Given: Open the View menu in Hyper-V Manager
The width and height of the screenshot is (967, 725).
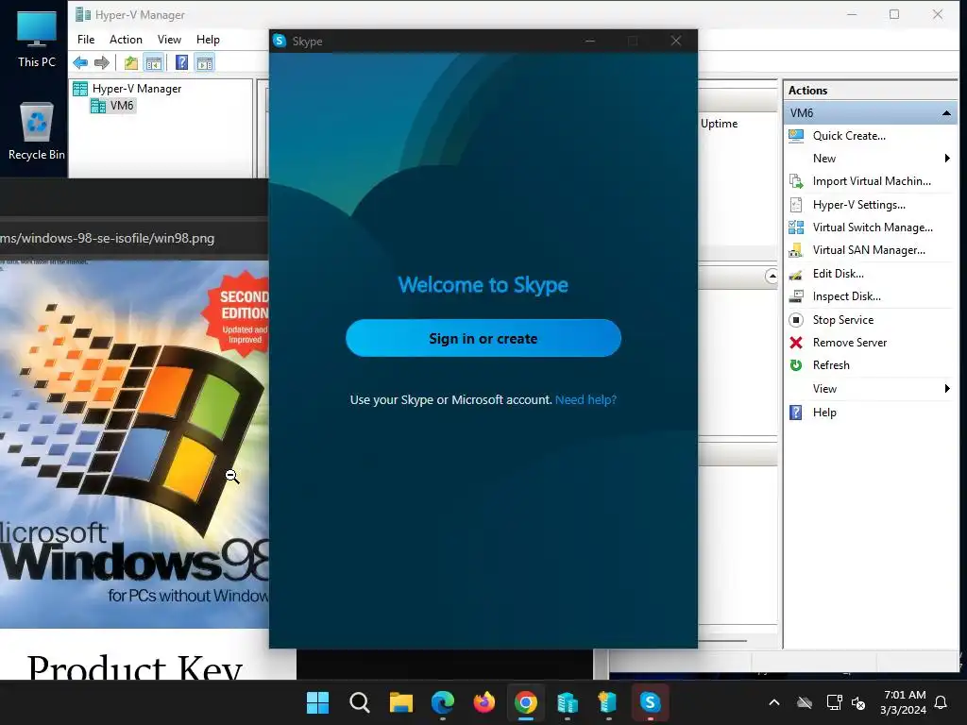Looking at the screenshot, I should pyautogui.click(x=169, y=40).
